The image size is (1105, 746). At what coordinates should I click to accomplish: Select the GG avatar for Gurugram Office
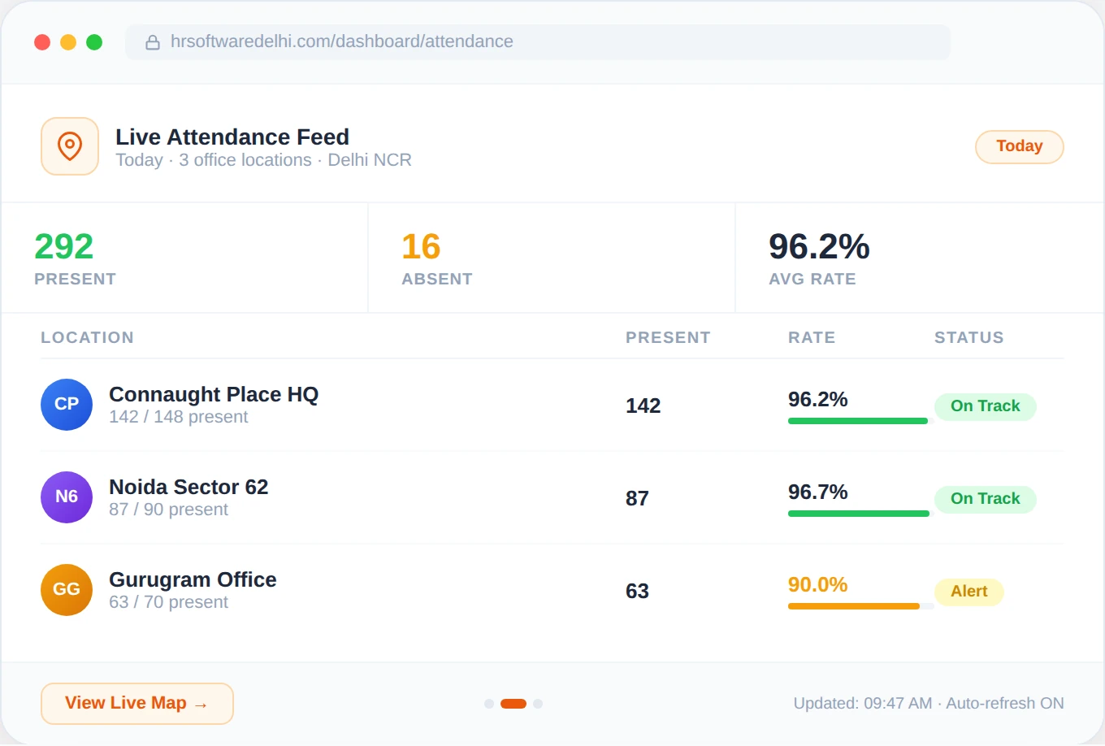pos(66,590)
